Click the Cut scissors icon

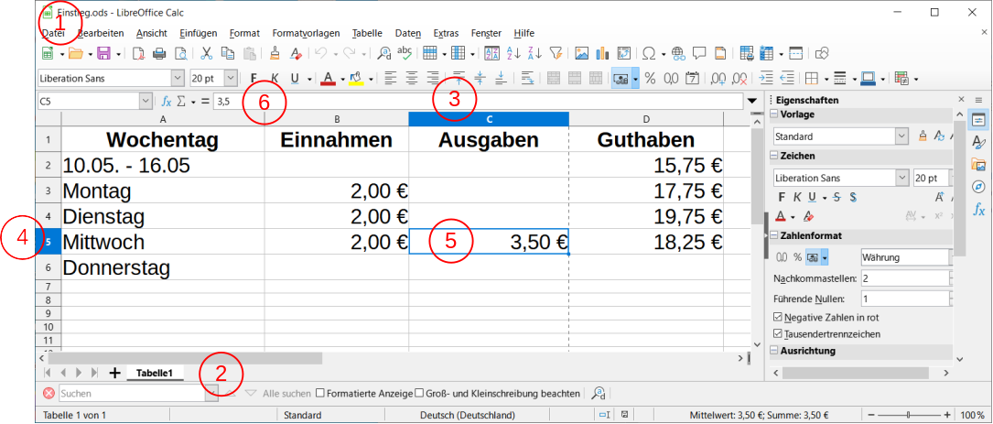(207, 53)
